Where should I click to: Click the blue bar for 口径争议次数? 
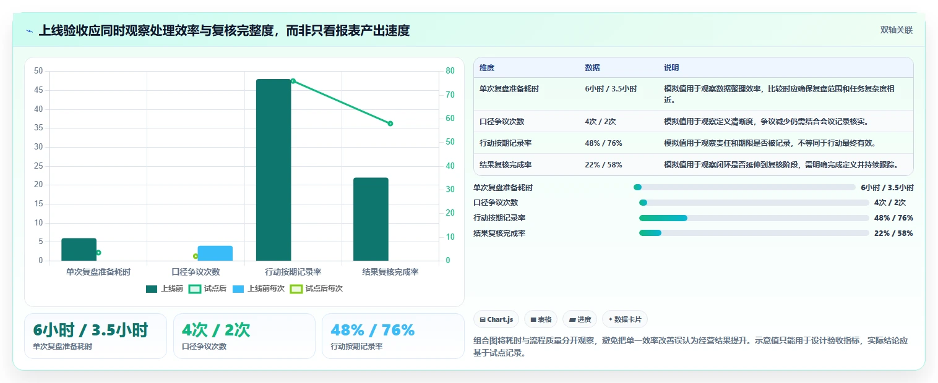click(215, 253)
